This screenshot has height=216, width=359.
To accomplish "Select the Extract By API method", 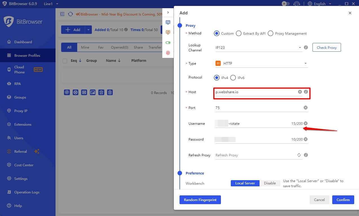I will point(251,33).
